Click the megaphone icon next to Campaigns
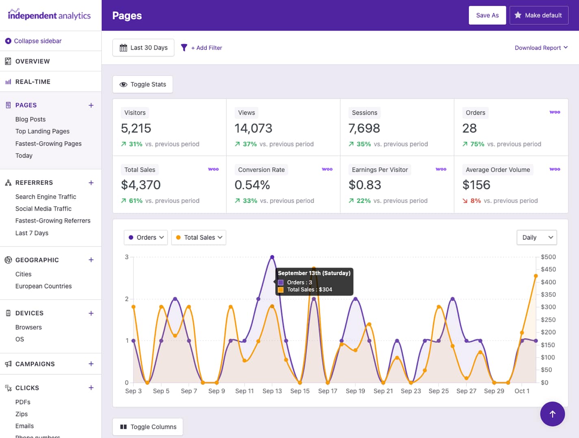 8,364
